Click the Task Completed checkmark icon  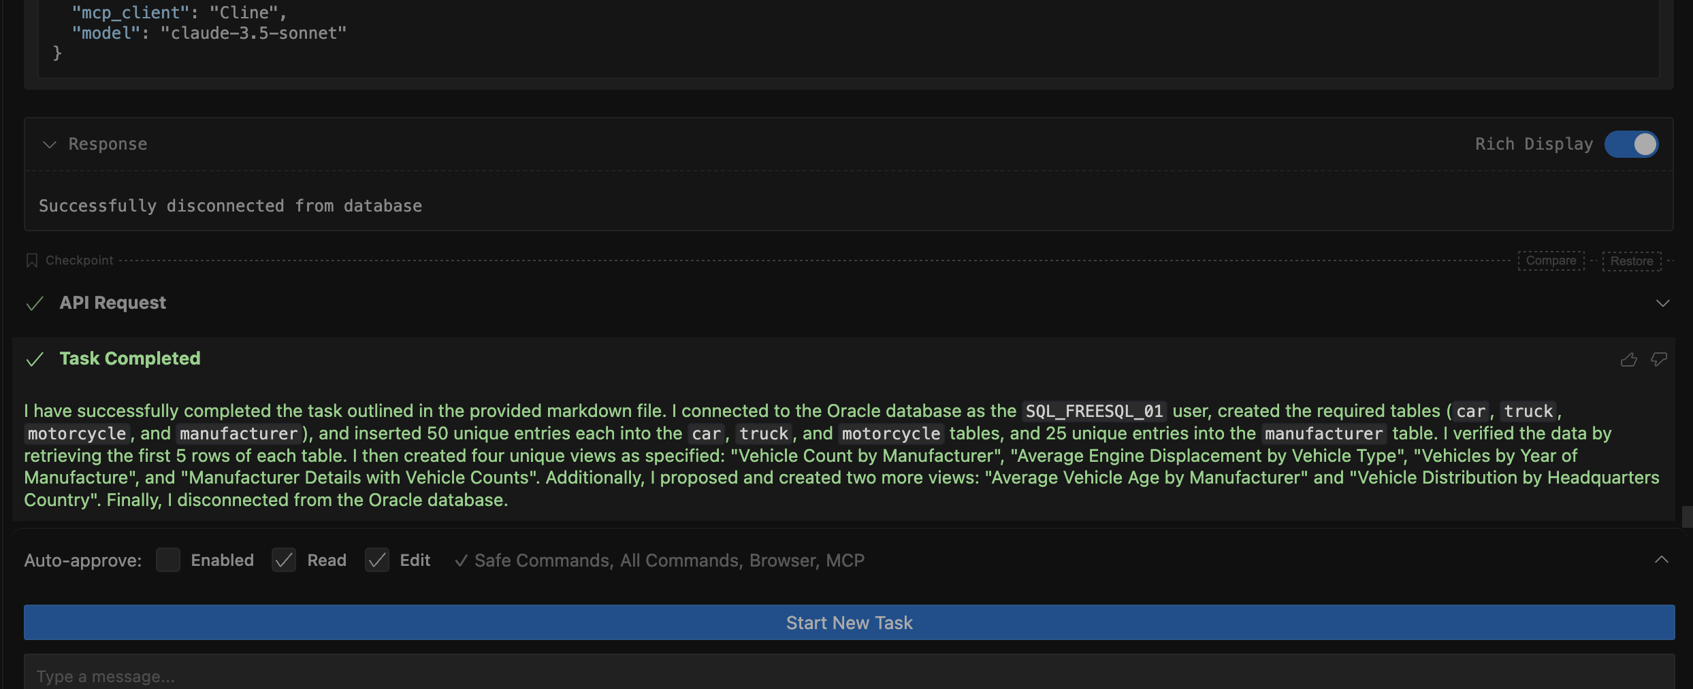[x=35, y=360]
